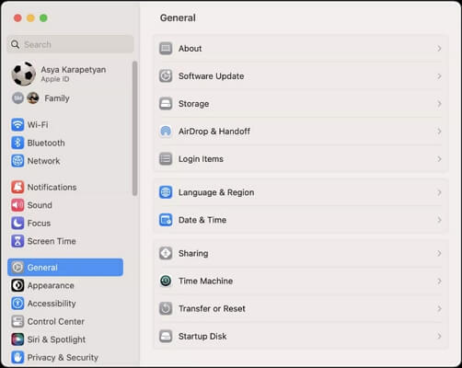Viewport: 462px width, 368px height.
Task: Click the Time Machine clock icon
Action: click(166, 281)
